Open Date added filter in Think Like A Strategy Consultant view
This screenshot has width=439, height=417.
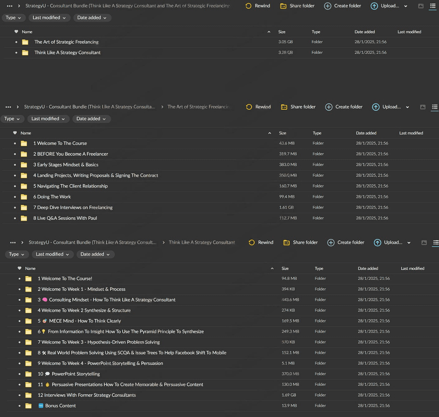pos(95,254)
